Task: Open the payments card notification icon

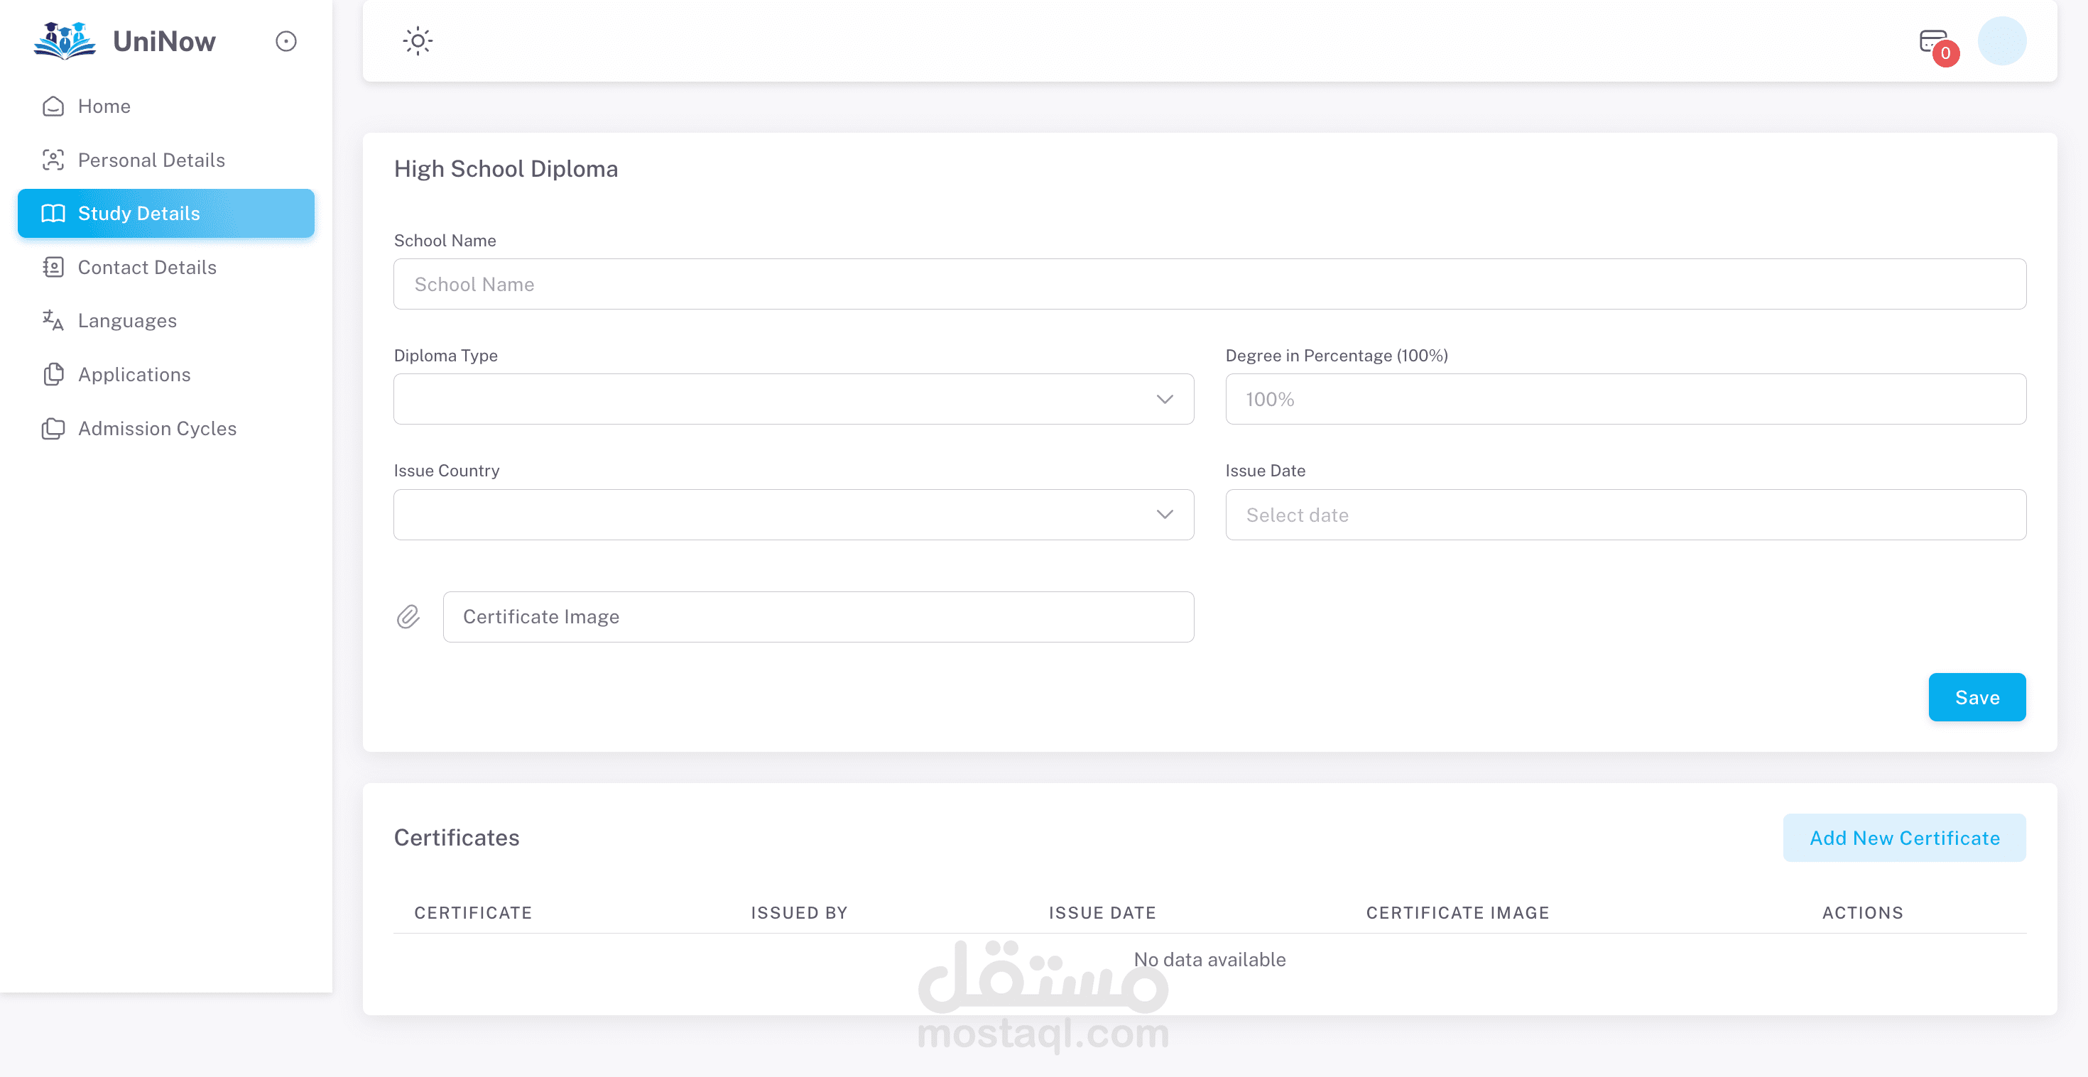Action: click(x=1934, y=42)
